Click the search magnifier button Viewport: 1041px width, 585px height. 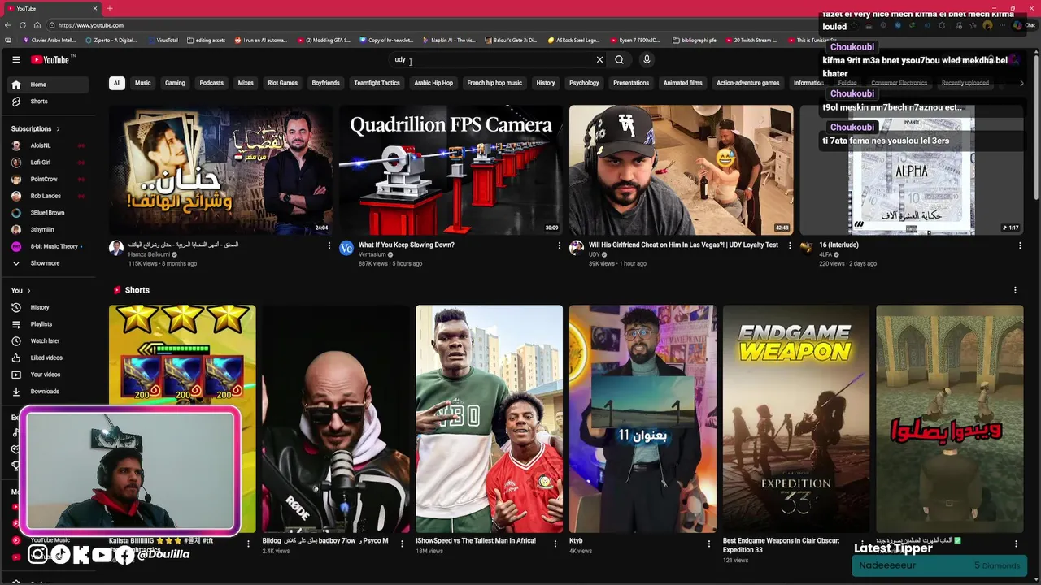point(619,59)
